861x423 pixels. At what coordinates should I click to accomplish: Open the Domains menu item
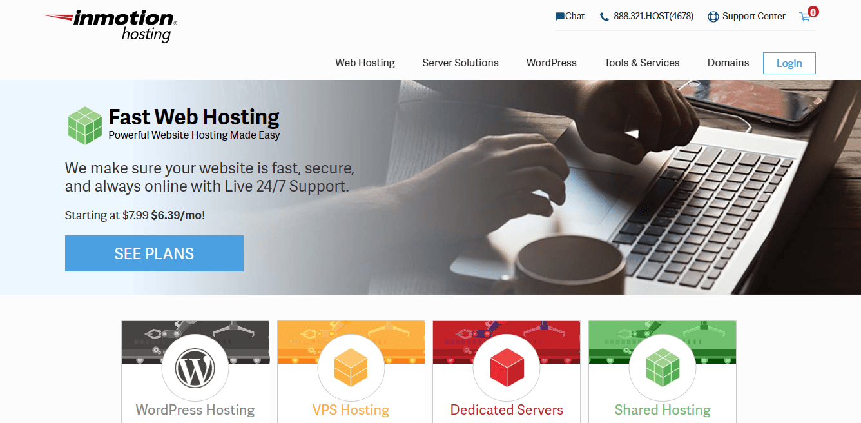(x=728, y=63)
